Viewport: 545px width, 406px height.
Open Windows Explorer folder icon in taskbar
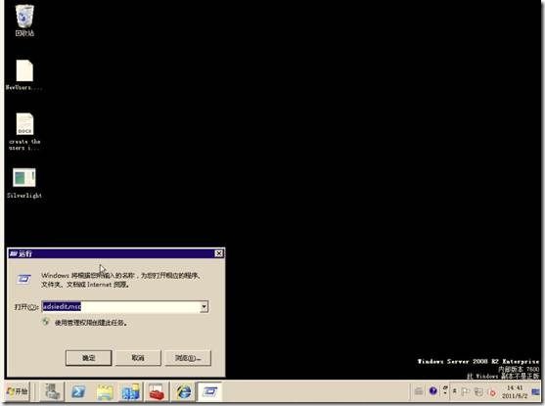(105, 391)
